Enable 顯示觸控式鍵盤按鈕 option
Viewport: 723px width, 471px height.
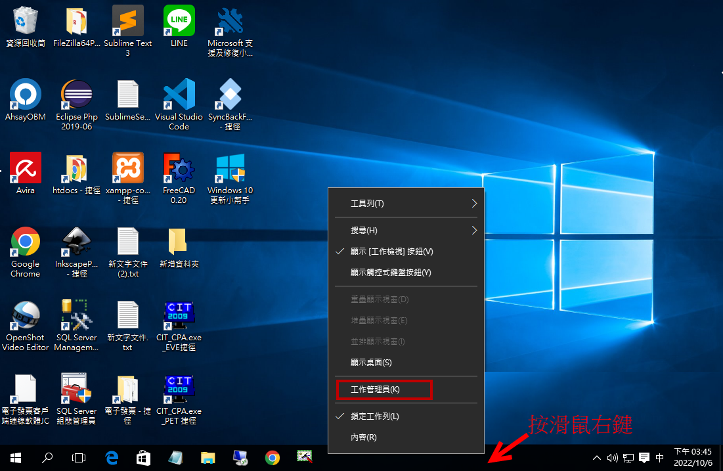(391, 273)
